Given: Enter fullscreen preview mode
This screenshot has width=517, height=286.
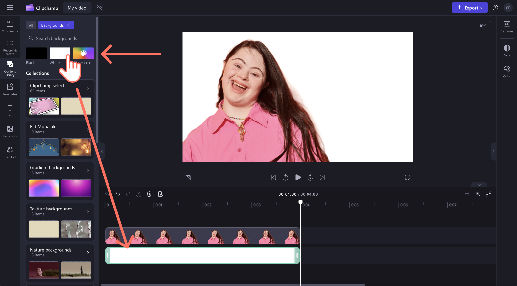Looking at the screenshot, I should point(407,177).
